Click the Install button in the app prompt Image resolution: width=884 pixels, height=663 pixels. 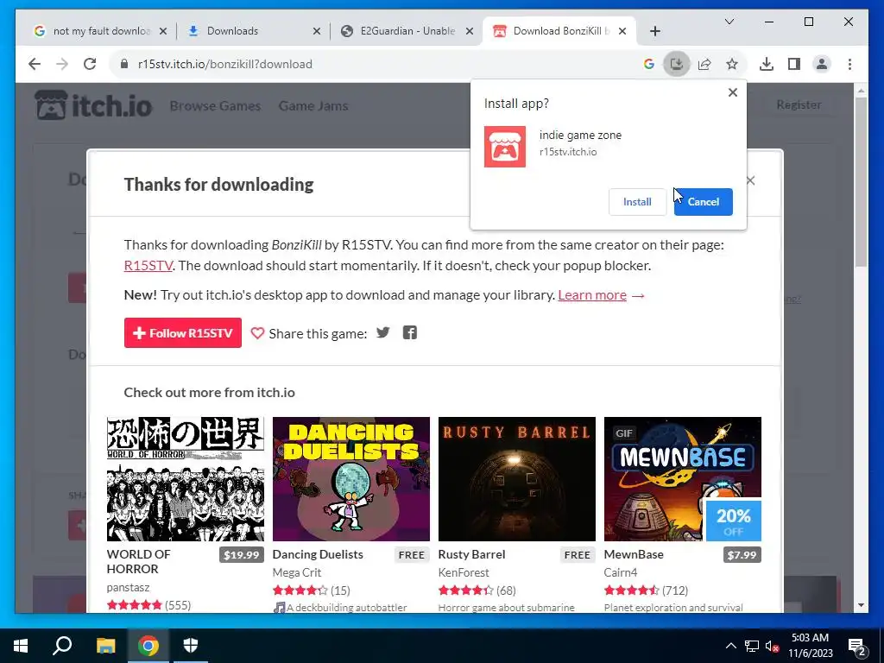pyautogui.click(x=637, y=202)
